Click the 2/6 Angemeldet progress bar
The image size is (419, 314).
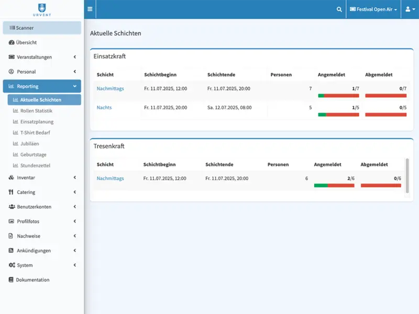pos(334,185)
